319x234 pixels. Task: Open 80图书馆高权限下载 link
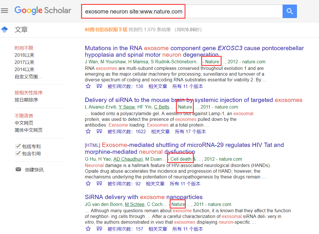click(x=106, y=30)
